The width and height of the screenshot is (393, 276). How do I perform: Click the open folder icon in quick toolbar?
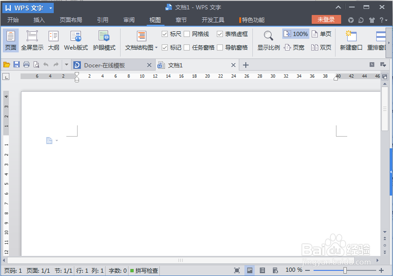[x=7, y=65]
